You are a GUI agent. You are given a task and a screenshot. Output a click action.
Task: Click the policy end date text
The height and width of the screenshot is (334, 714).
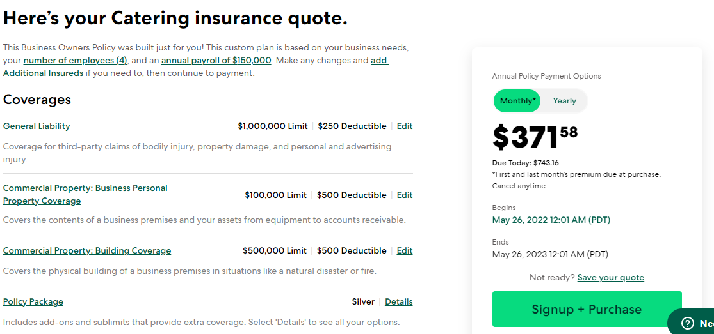(x=550, y=255)
